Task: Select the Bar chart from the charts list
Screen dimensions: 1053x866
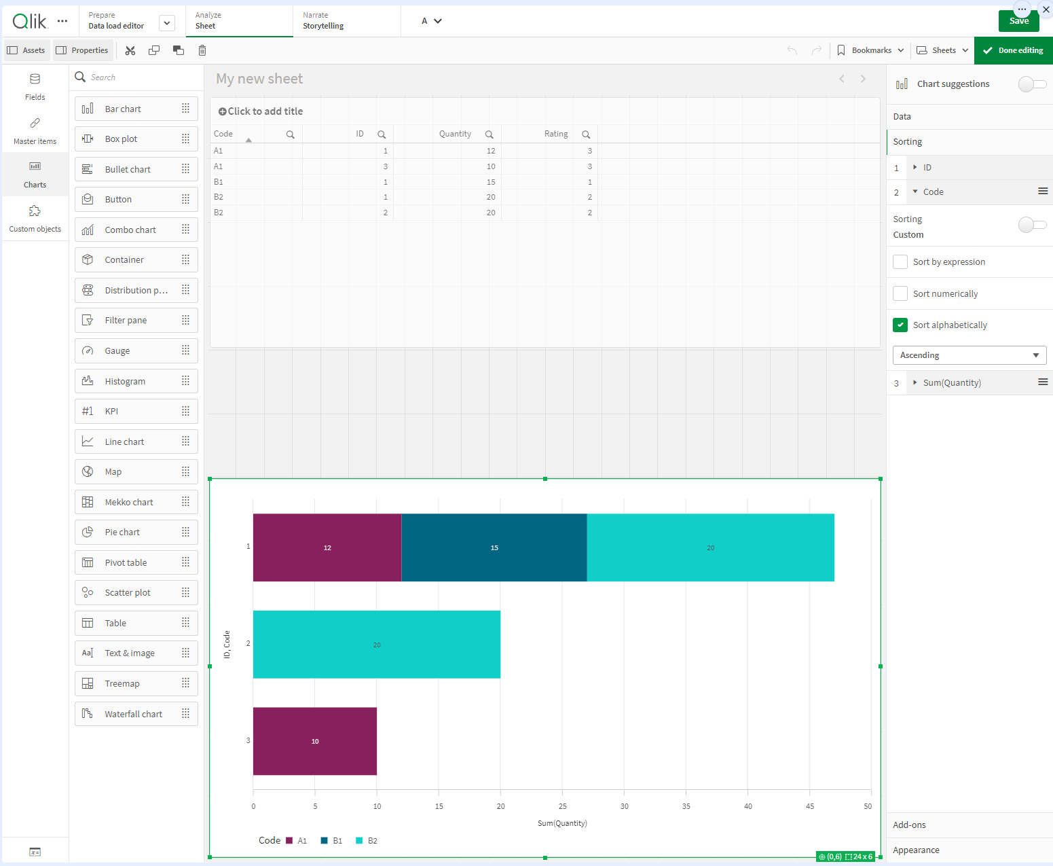Action: [x=123, y=109]
